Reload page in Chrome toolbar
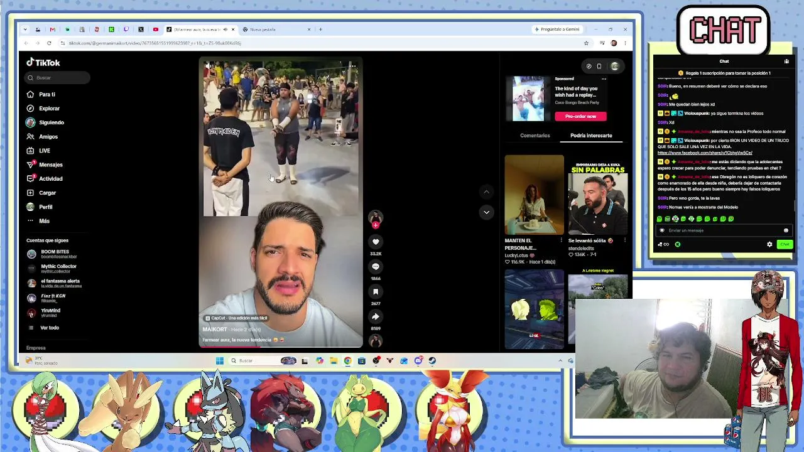This screenshot has height=452, width=804. pos(49,43)
